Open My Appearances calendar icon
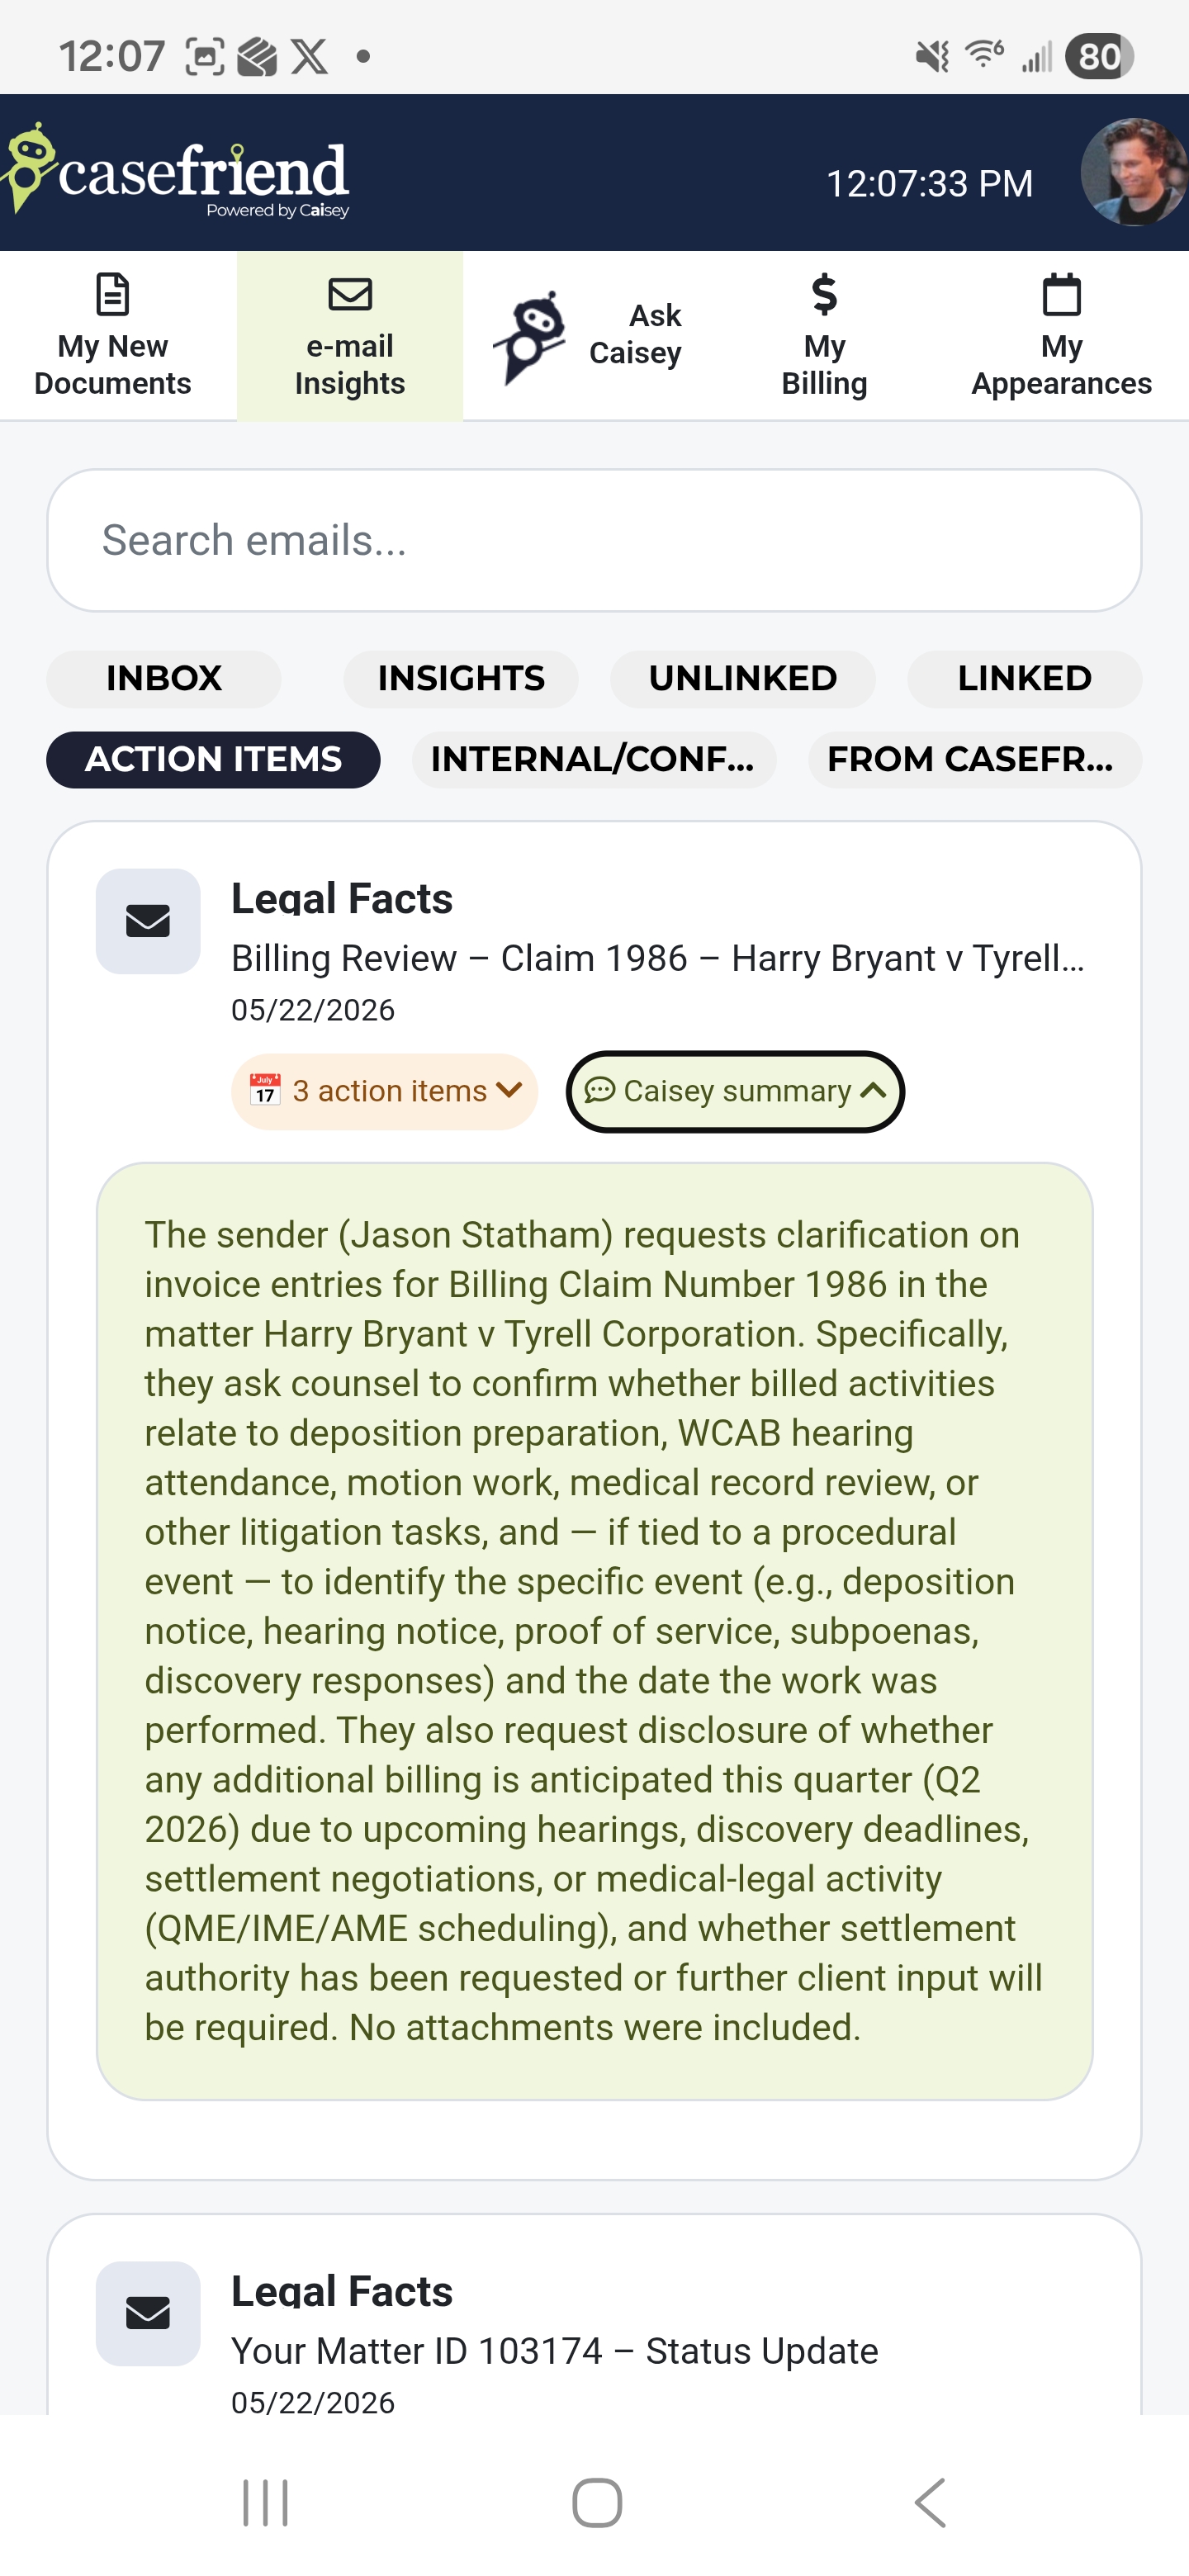 (1061, 294)
